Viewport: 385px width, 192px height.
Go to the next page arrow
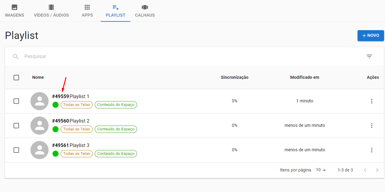377,170
